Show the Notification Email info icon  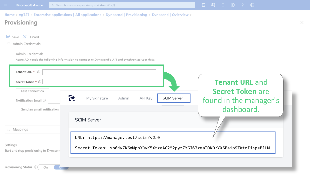[44, 100]
